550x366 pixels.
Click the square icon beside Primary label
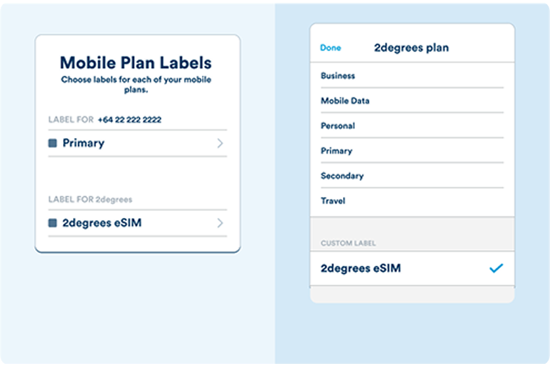pos(53,144)
